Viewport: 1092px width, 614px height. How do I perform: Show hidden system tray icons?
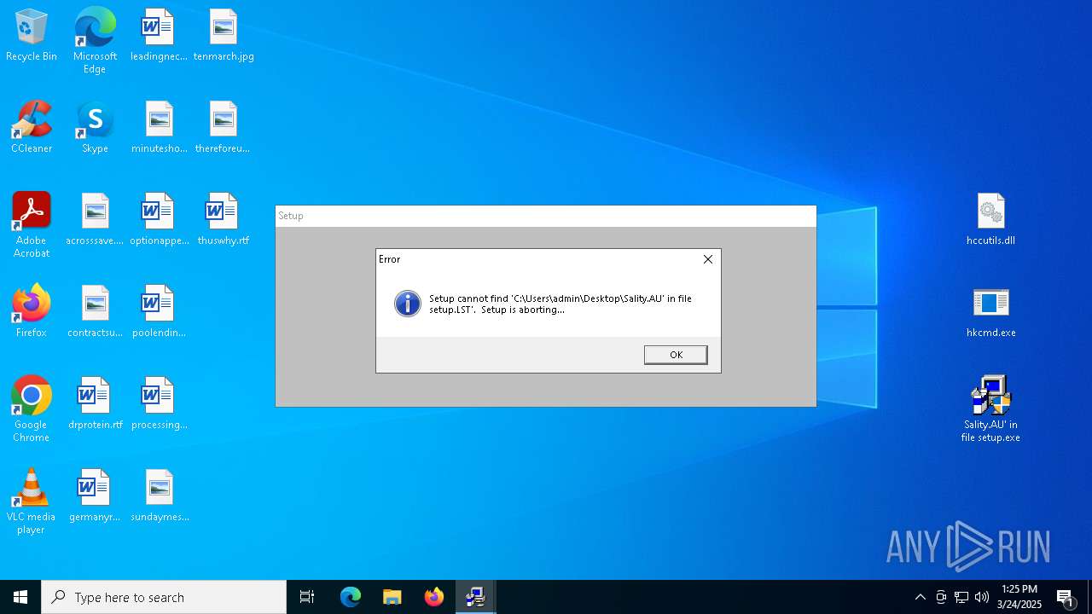[920, 597]
